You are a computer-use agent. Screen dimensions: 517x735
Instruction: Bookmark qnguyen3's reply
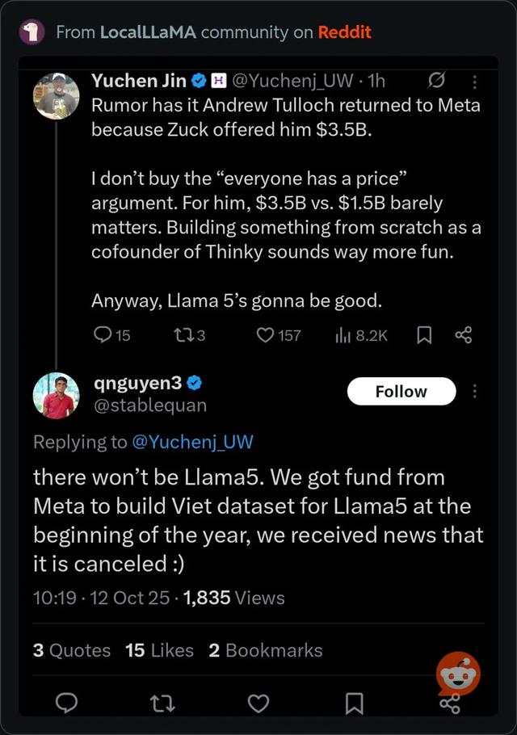[x=354, y=703]
